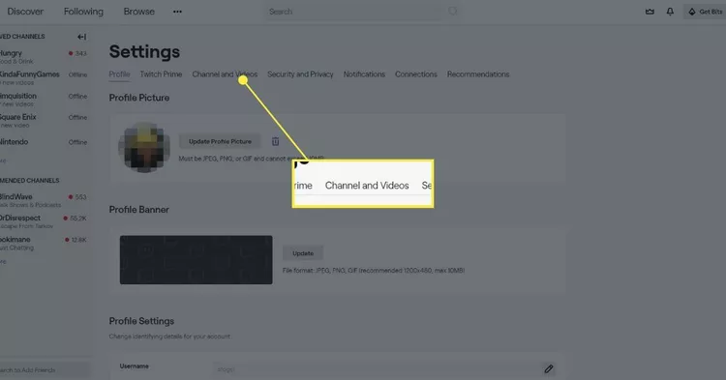This screenshot has width=726, height=380.
Task: Open Prime loot crown icon
Action: [650, 12]
